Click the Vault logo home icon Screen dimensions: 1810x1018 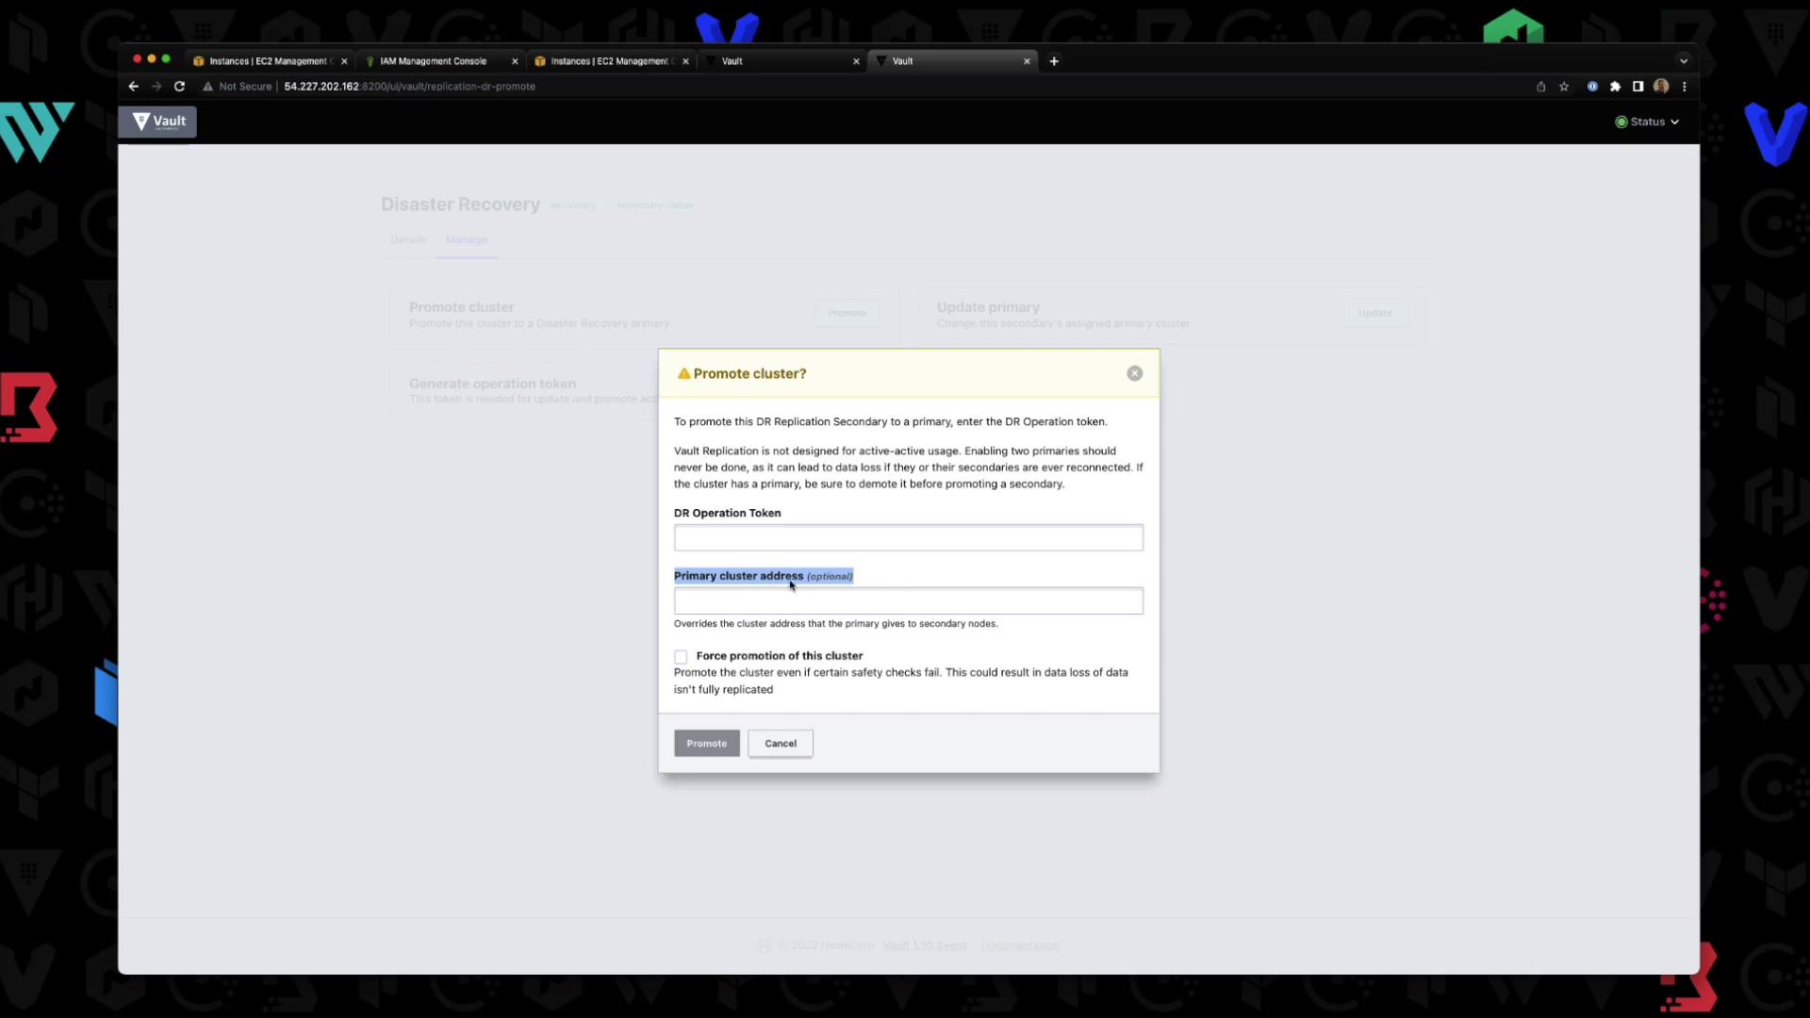coord(157,122)
